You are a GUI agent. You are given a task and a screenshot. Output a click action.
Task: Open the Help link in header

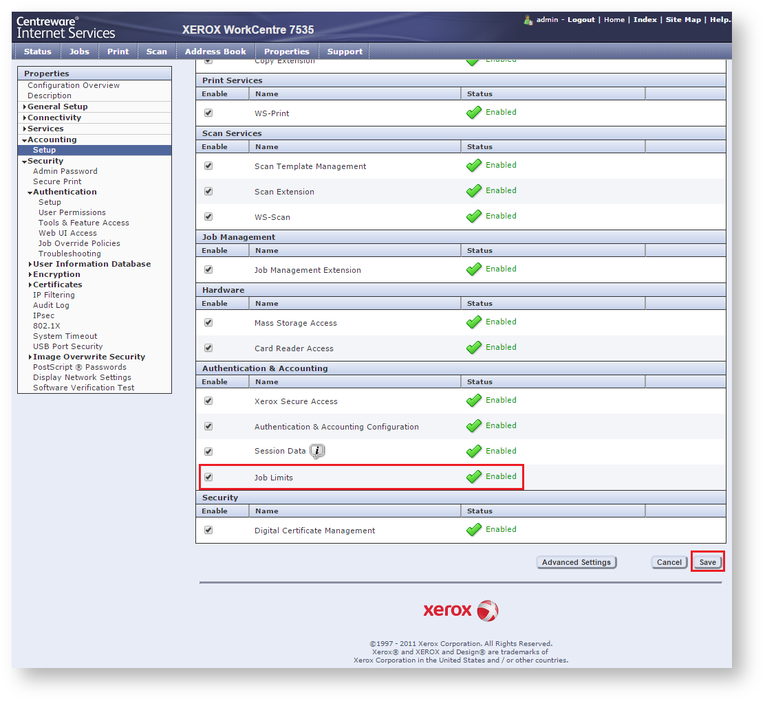(x=720, y=19)
